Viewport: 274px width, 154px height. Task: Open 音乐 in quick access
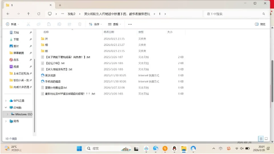[x=16, y=59]
